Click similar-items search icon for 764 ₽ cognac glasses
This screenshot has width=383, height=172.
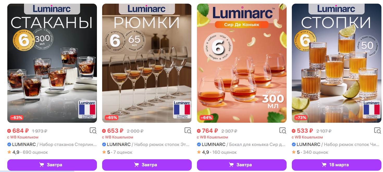pos(282,130)
